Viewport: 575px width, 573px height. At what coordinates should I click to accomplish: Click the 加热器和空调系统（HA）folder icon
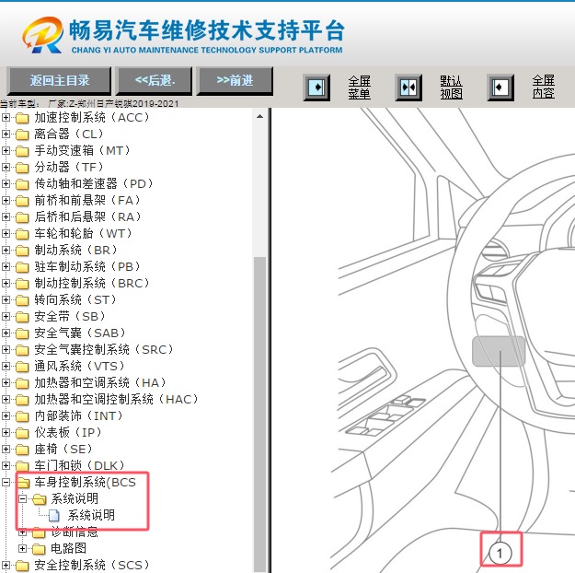pos(22,382)
